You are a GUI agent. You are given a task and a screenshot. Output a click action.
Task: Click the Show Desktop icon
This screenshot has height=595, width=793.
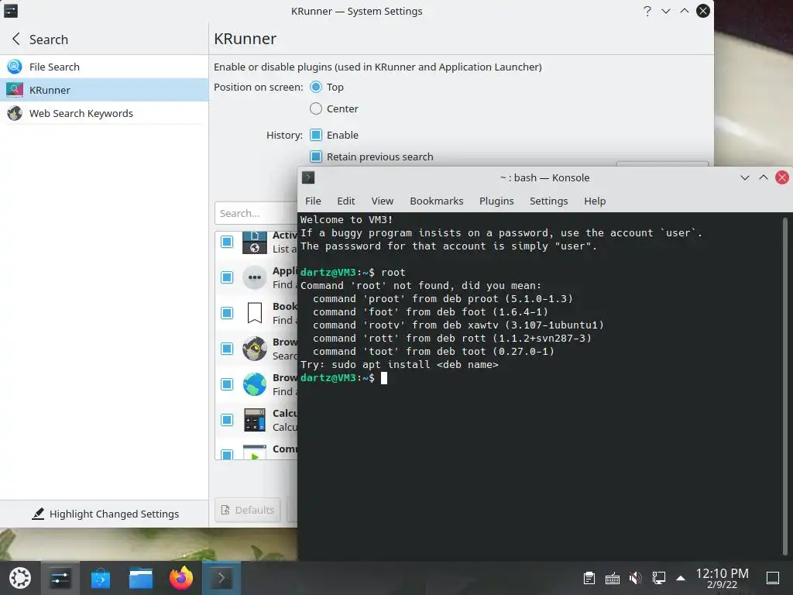coord(773,578)
